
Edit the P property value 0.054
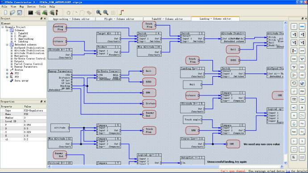tap(35, 125)
